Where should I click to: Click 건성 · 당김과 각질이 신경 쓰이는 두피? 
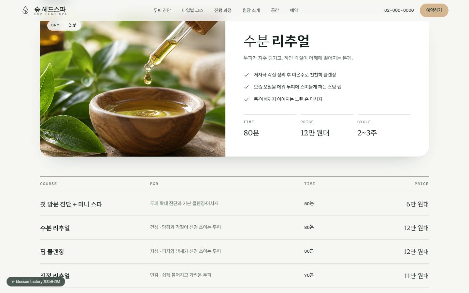point(185,227)
